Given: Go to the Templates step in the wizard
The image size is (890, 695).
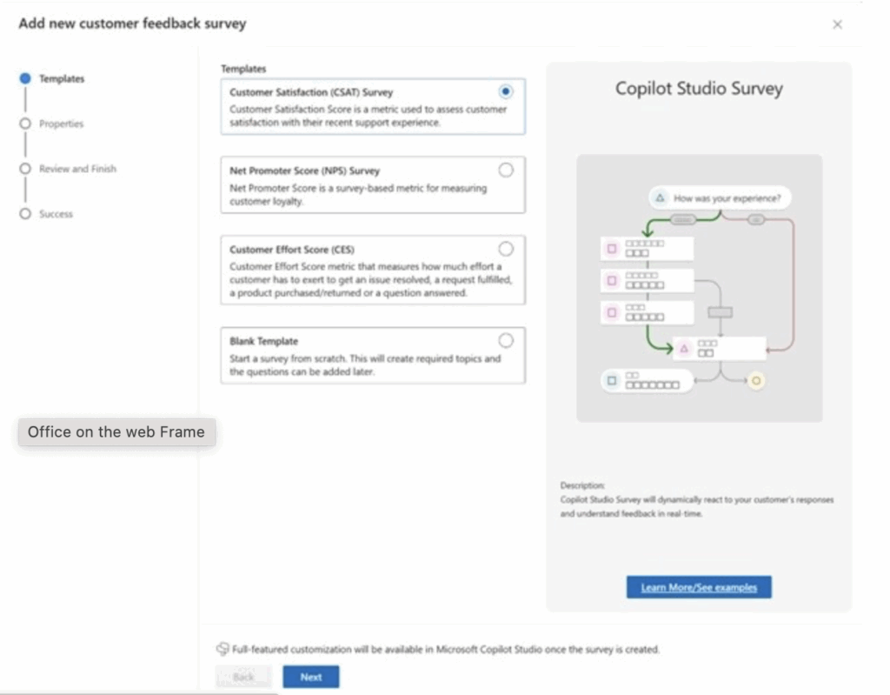Looking at the screenshot, I should tap(62, 78).
